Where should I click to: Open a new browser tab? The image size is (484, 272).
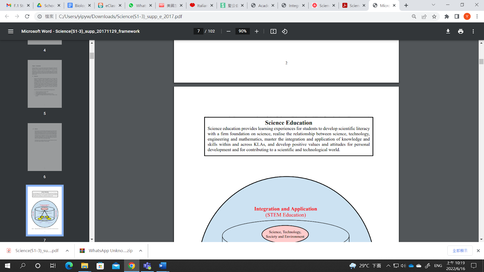[x=406, y=5]
